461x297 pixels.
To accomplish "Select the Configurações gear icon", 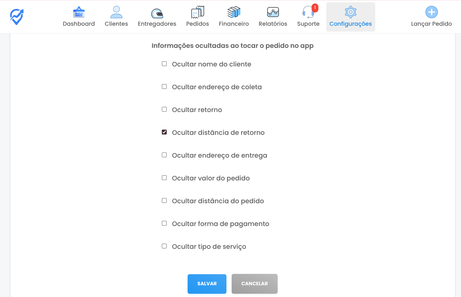I will (350, 12).
